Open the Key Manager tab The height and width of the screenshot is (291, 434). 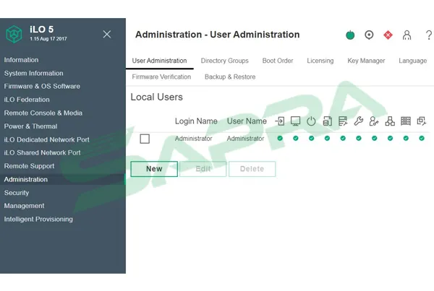366,61
